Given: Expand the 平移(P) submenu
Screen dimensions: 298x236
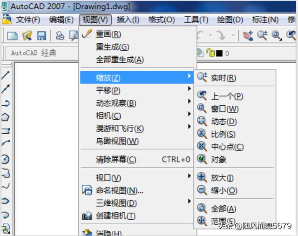Looking at the screenshot, I should click(137, 90).
